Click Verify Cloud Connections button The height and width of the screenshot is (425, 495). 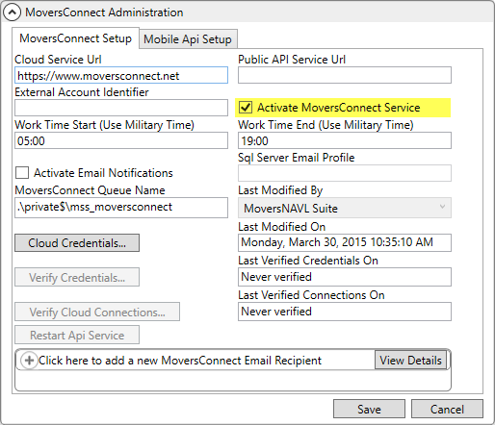click(x=97, y=312)
